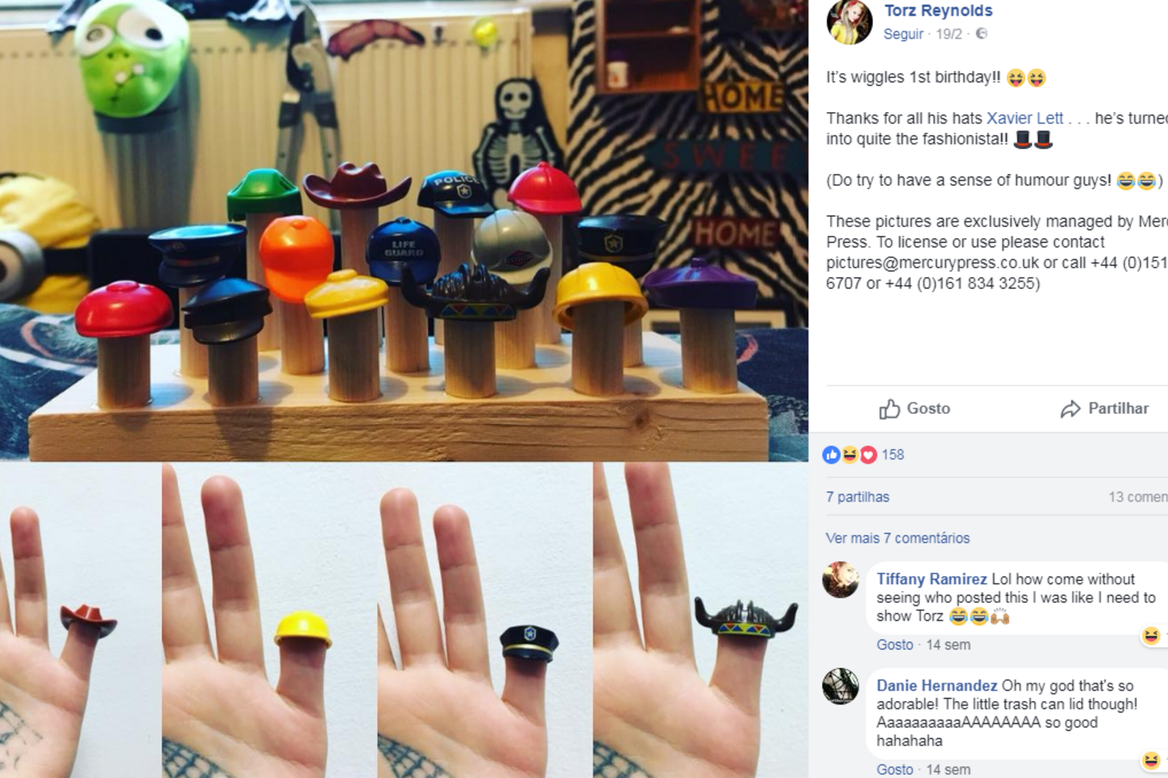This screenshot has height=778, width=1168.
Task: Open the 7 partilhas shares list
Action: 857,497
